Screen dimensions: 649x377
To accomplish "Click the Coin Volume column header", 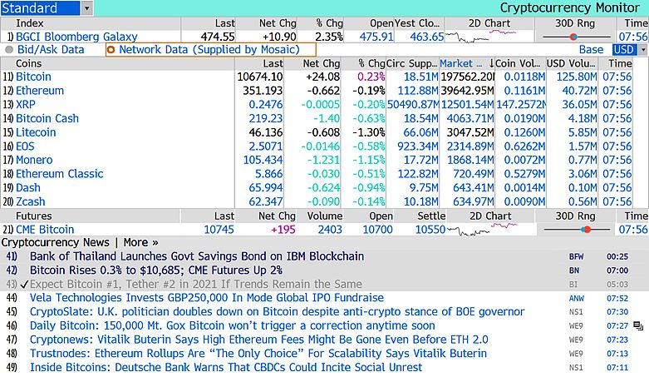I will coord(519,63).
